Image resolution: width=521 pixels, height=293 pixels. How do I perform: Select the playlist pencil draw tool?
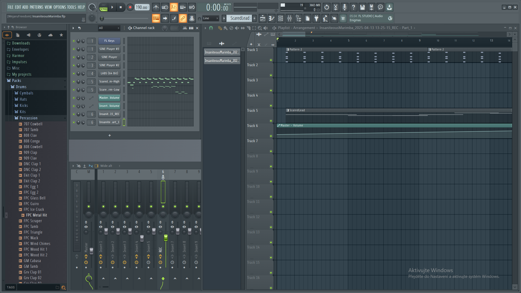[x=220, y=28]
